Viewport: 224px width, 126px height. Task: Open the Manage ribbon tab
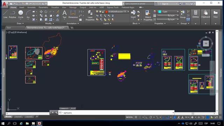(73, 7)
